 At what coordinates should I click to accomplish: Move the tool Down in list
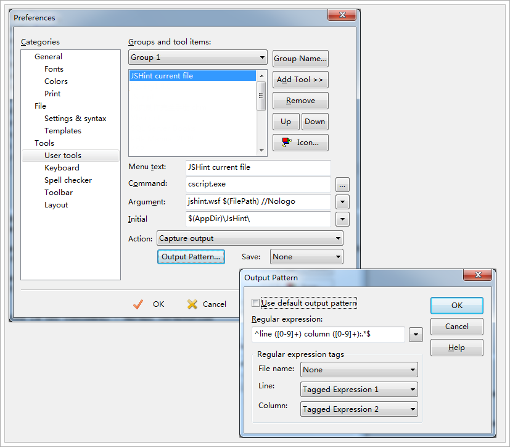click(x=315, y=122)
